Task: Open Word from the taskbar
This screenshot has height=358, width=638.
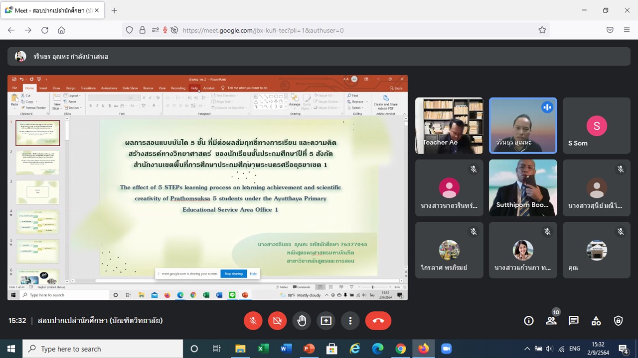Action: pos(286,349)
